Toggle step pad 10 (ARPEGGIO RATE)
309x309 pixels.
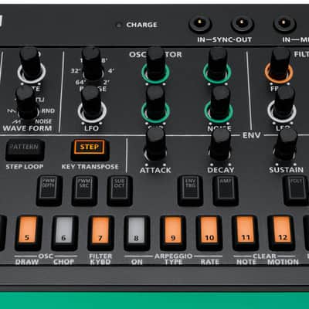[x=209, y=233]
